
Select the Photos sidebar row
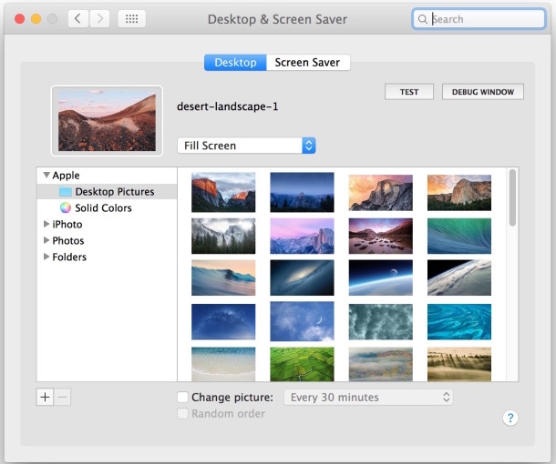pos(107,240)
